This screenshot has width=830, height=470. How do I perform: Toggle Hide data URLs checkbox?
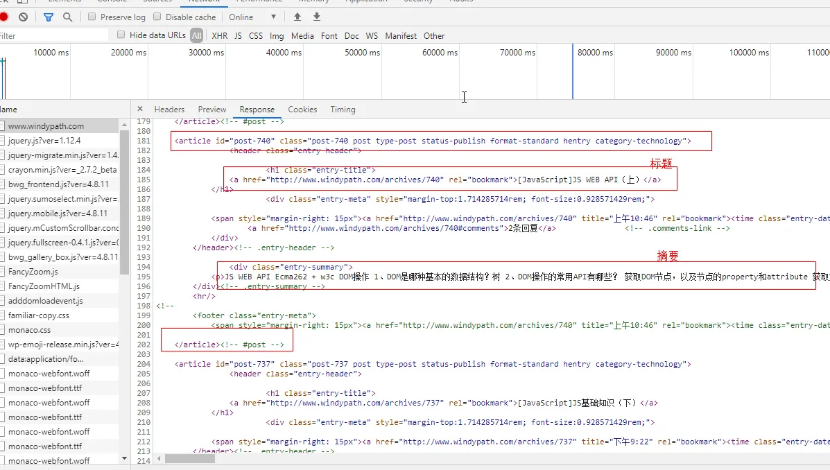point(121,35)
